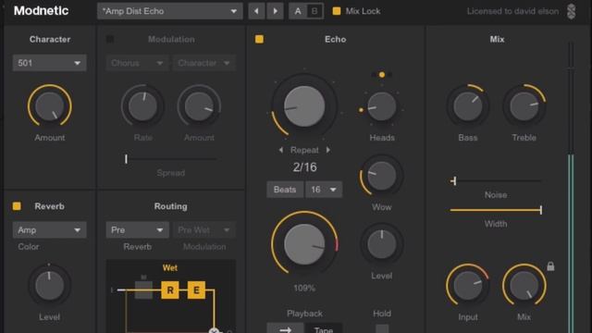The width and height of the screenshot is (592, 333).
Task: Open the Chorus modulation type dropdown
Action: pos(137,63)
